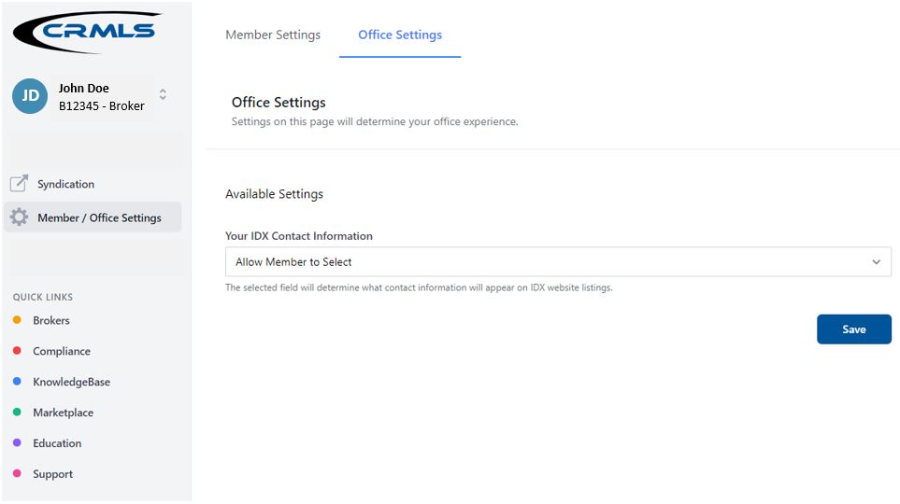Click the green dot beside Marketplace
Image resolution: width=900 pixels, height=504 pixels.
pos(17,412)
